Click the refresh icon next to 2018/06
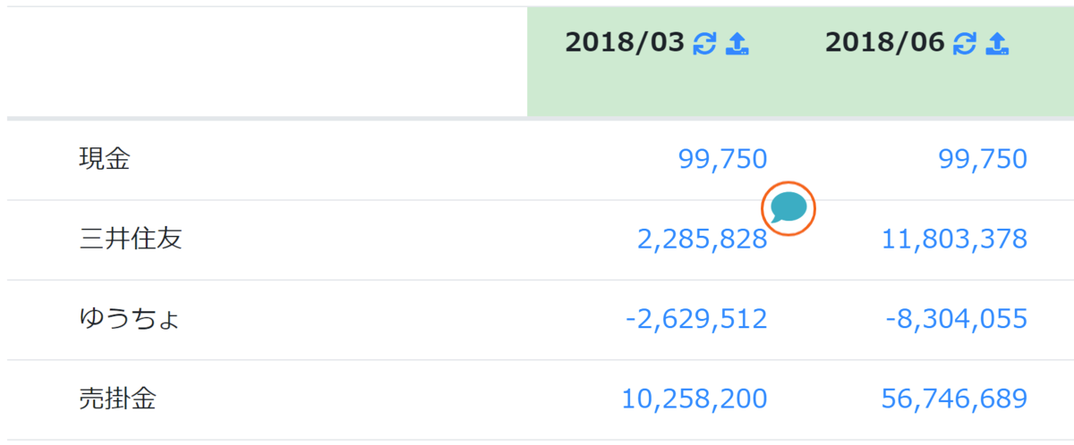The image size is (1074, 445). 965,43
